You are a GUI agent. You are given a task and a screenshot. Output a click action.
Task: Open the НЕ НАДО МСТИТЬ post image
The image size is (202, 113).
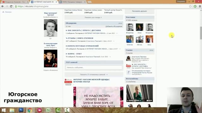pyautogui.click(x=98, y=97)
